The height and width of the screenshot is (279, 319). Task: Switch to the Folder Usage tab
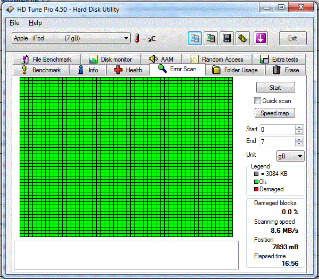pyautogui.click(x=234, y=70)
